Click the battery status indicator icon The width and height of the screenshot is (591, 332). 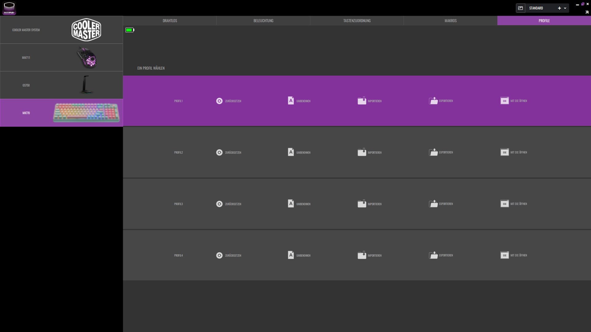[x=130, y=30]
